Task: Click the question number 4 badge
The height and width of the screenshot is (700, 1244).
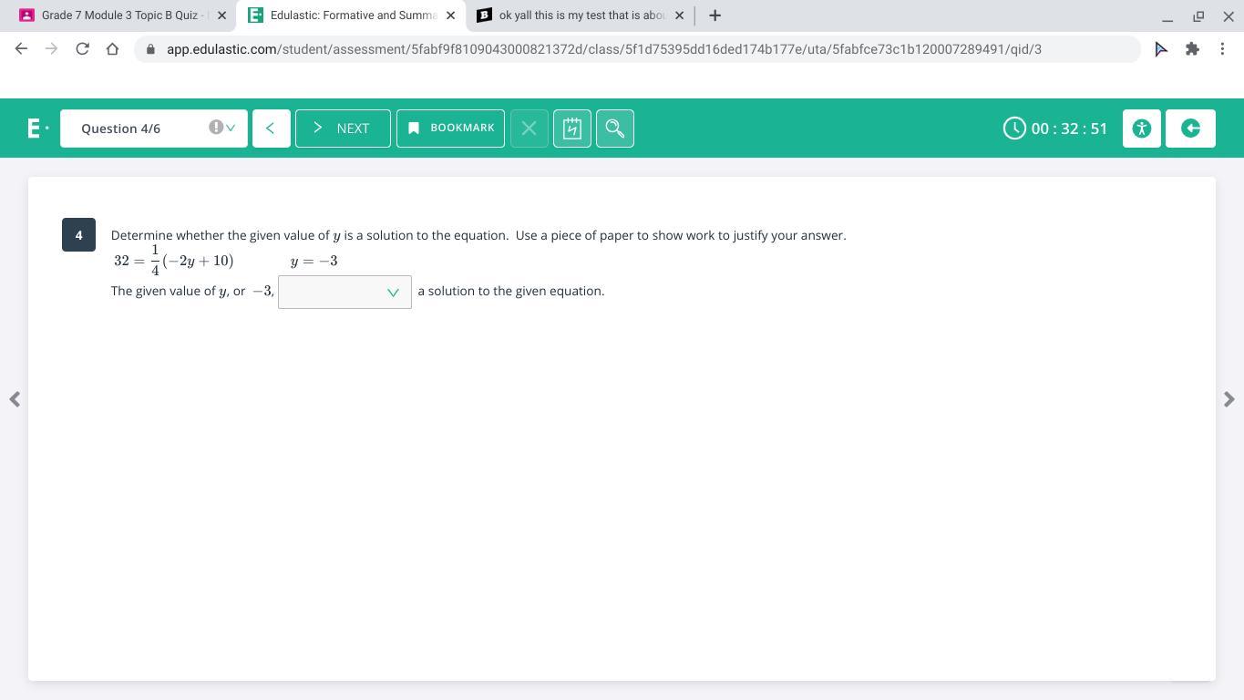Action: coord(78,235)
